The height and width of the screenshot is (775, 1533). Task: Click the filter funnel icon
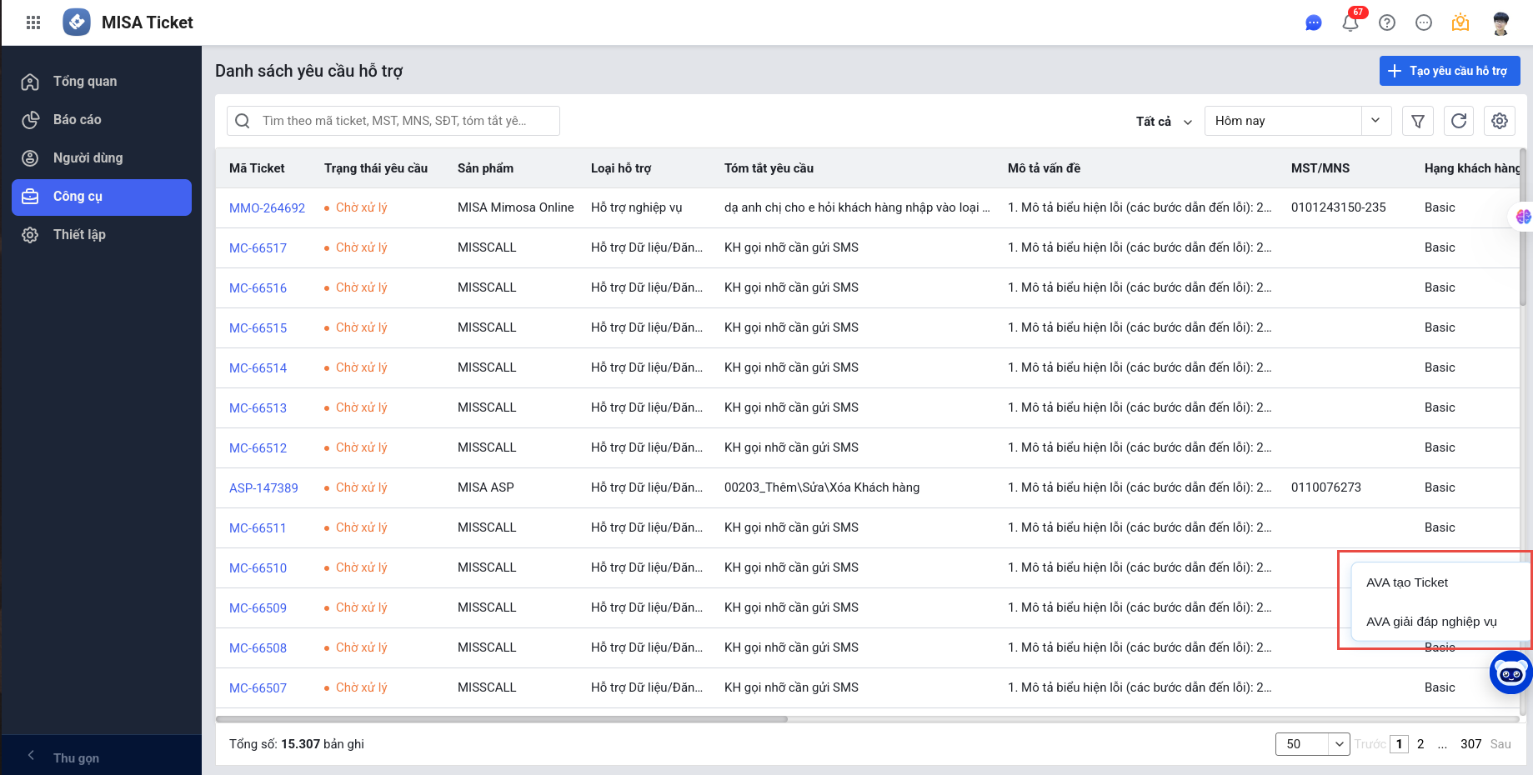pyautogui.click(x=1417, y=121)
